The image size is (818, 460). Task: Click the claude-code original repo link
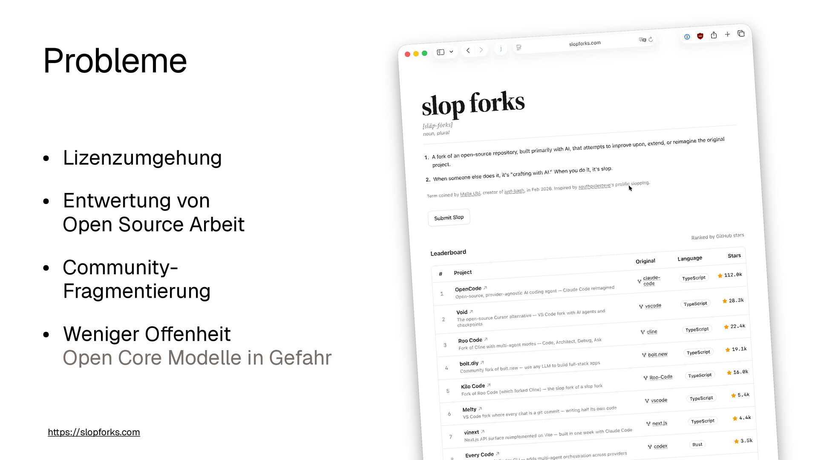pyautogui.click(x=651, y=281)
